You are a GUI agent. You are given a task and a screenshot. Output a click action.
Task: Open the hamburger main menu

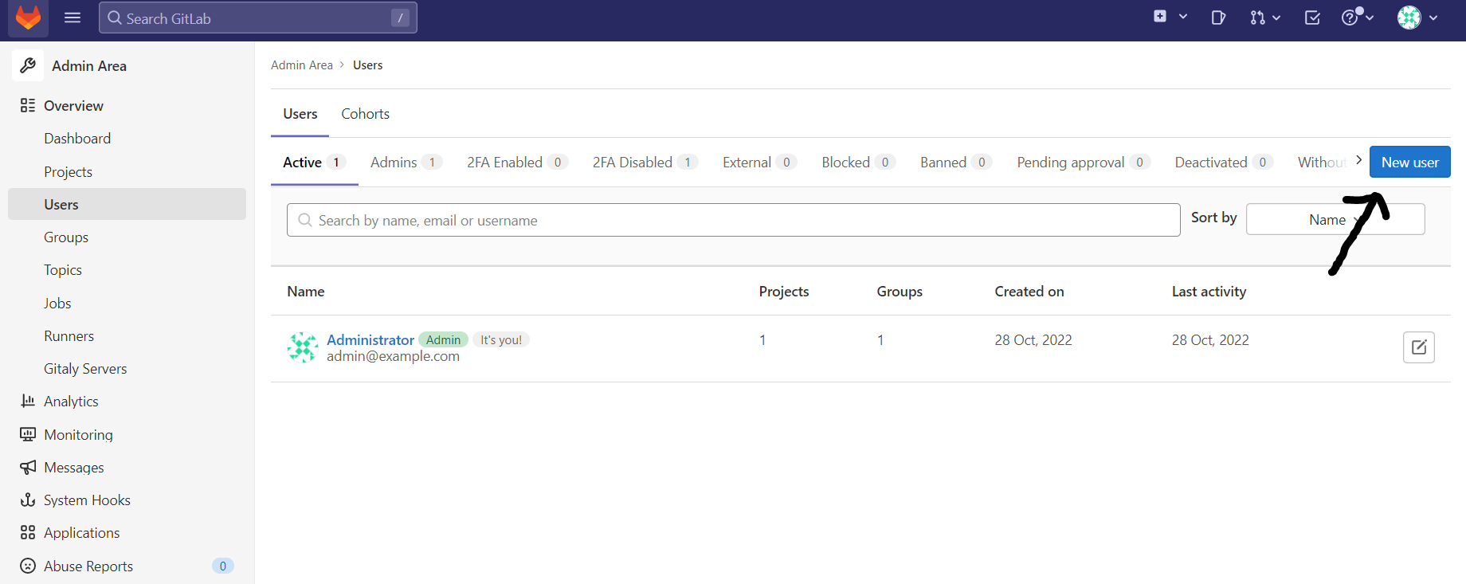(73, 18)
